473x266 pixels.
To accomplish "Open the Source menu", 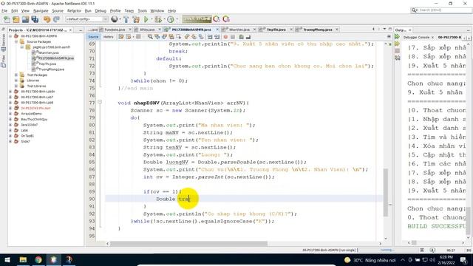I will pyautogui.click(x=58, y=10).
